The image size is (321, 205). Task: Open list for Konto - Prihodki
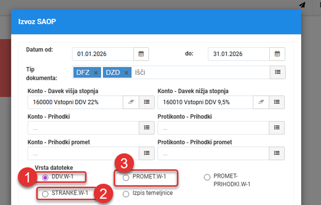coord(147,128)
